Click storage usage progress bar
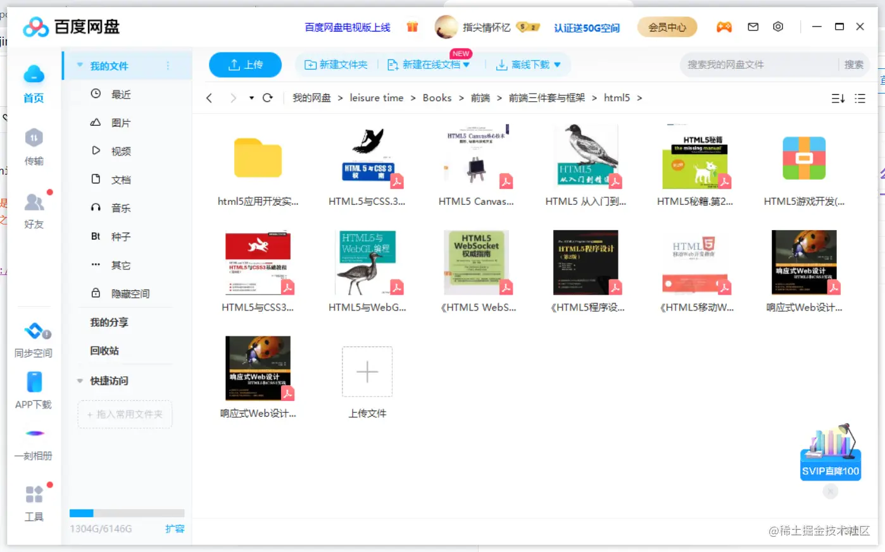 (127, 513)
